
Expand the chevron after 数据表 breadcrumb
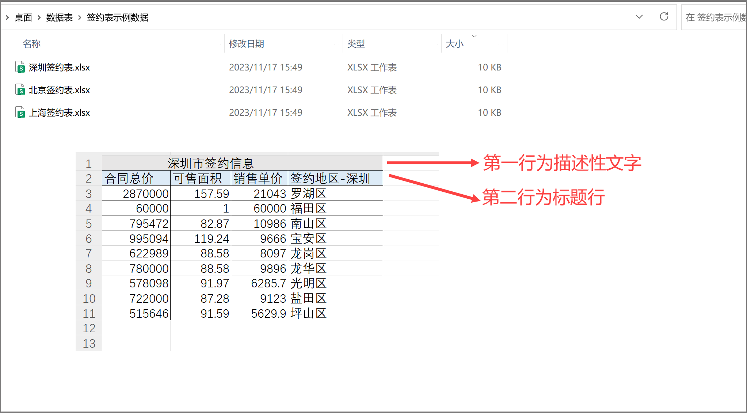pyautogui.click(x=80, y=18)
